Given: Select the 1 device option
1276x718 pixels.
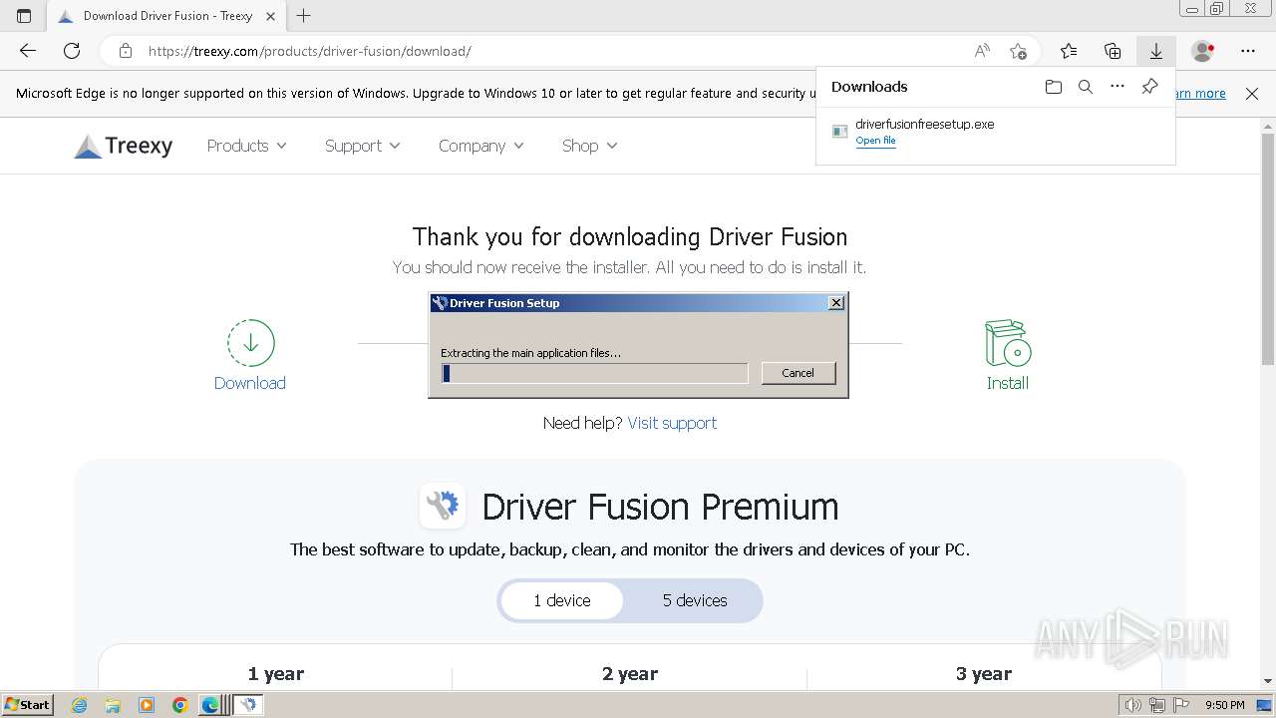Looking at the screenshot, I should [562, 600].
